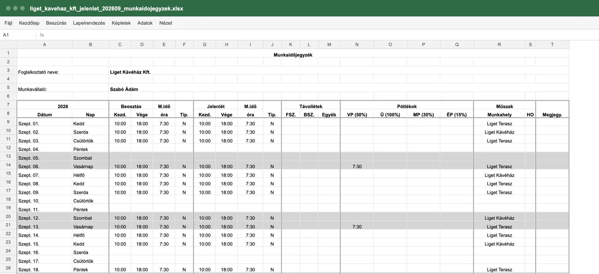
Task: Click the green window zoom button
Action: coord(22,8)
